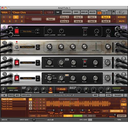Click the Digital Delay model up arrow
This screenshot has width=128, height=128.
[x=38, y=77]
